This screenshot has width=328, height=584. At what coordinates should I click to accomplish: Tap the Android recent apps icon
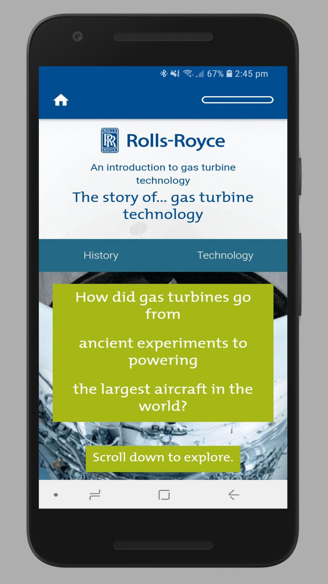95,495
